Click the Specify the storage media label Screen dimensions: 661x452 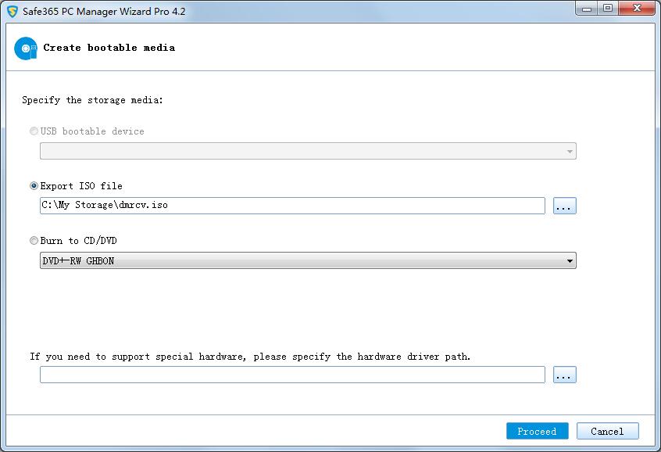[x=92, y=100]
